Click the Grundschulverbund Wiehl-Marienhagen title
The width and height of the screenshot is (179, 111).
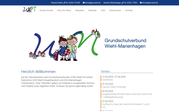(x=125, y=44)
